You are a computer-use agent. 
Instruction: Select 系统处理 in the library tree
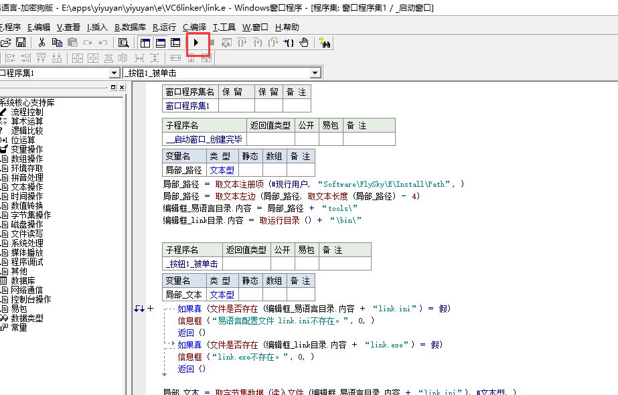point(27,243)
